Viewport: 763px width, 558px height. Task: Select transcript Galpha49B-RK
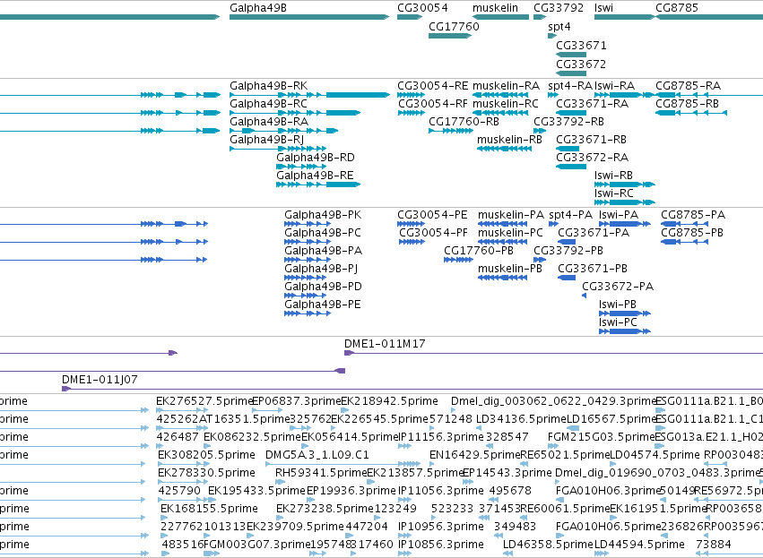click(269, 86)
